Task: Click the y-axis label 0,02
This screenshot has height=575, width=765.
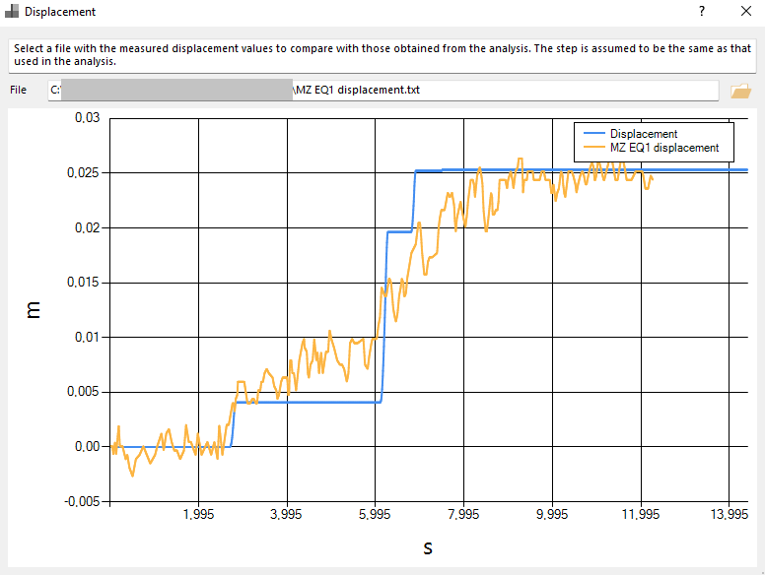Action: tap(87, 228)
